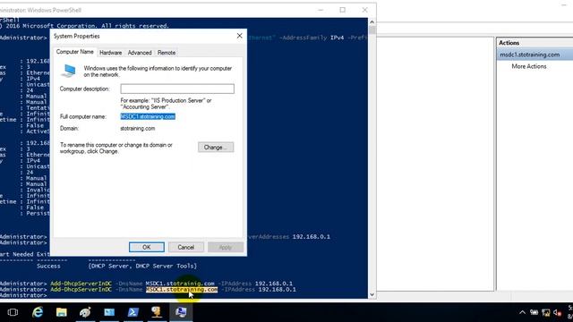Click the System Properties taskbar icon

click(x=181, y=312)
